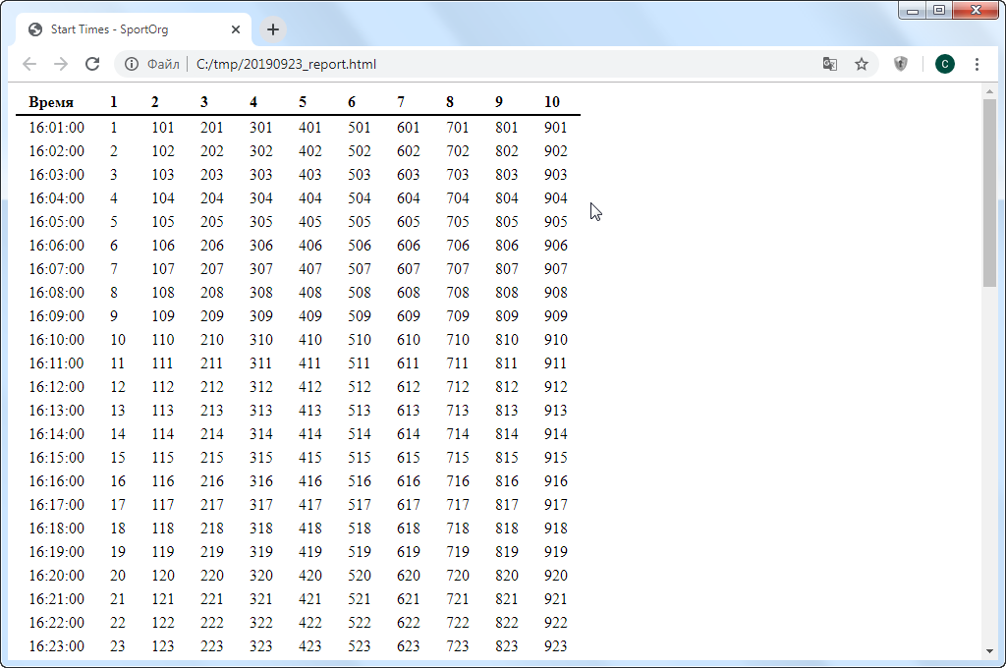This screenshot has height=668, width=1006.
Task: Click the time cell 16:05:00
Action: tap(56, 221)
